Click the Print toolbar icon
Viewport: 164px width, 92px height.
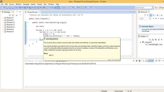(x=13, y=7)
